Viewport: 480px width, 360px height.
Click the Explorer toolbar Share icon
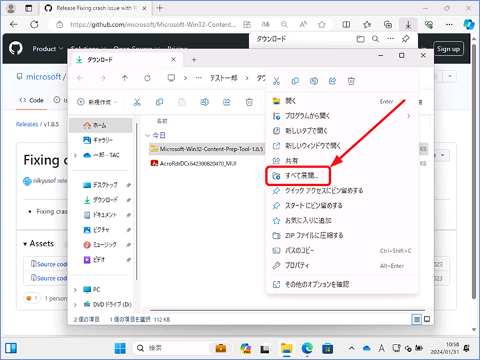(227, 102)
